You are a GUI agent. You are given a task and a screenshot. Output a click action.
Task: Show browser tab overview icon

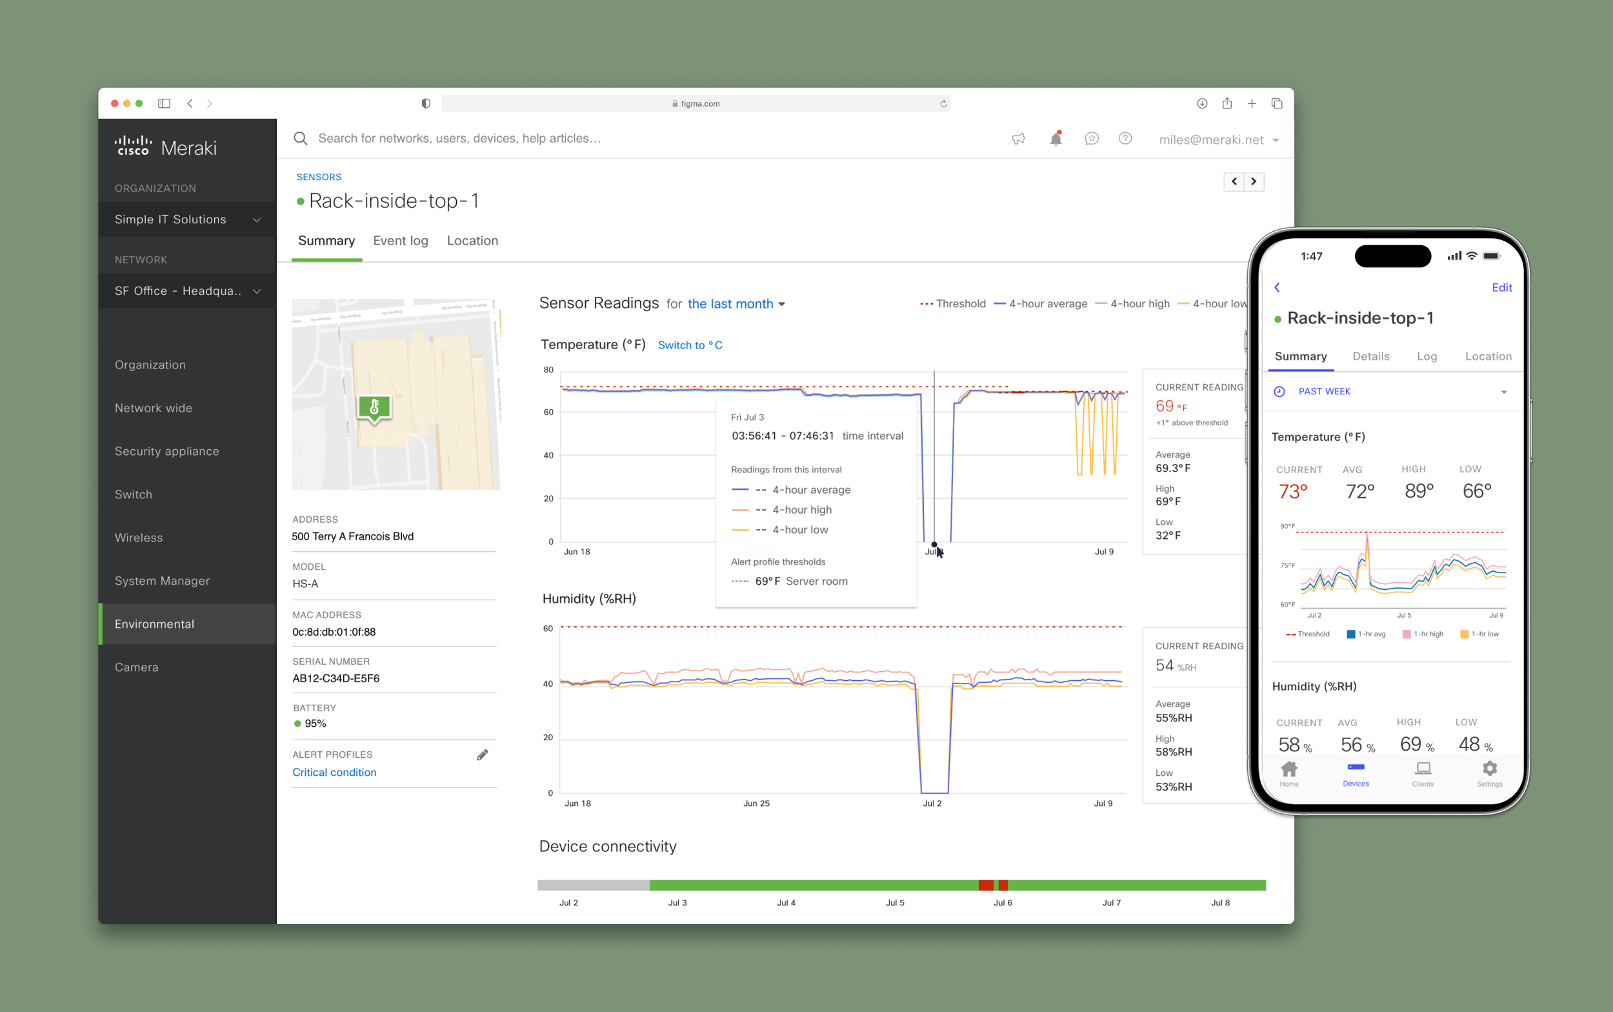pos(1276,103)
